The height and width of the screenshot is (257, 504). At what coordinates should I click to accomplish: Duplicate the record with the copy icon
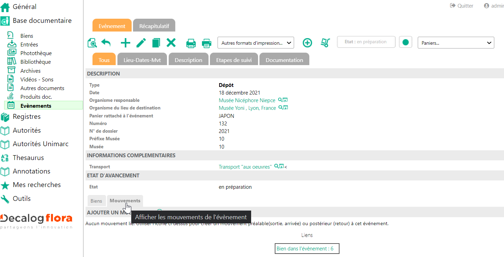[156, 43]
